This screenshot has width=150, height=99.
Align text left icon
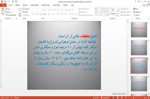(x=58, y=14)
